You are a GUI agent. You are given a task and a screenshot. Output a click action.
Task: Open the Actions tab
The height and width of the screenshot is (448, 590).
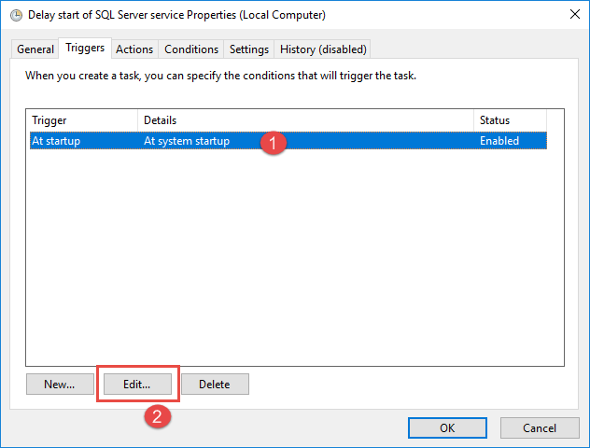(134, 49)
